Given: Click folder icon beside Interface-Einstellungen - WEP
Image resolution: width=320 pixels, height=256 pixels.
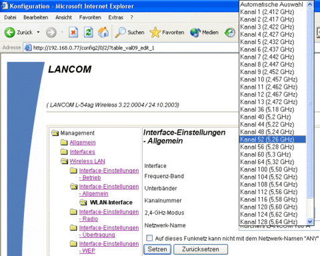Looking at the screenshot, I should point(73,243).
